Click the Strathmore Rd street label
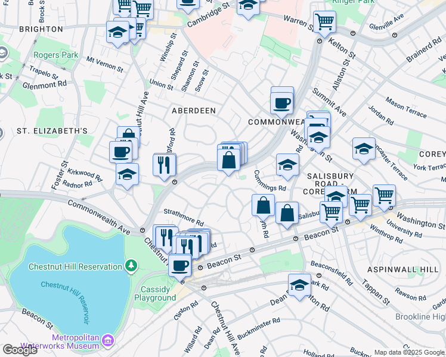 [x=184, y=218]
